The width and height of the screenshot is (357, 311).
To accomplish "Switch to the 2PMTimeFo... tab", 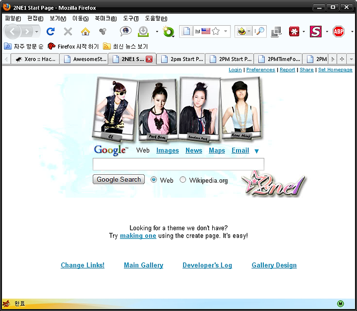I will coord(278,59).
